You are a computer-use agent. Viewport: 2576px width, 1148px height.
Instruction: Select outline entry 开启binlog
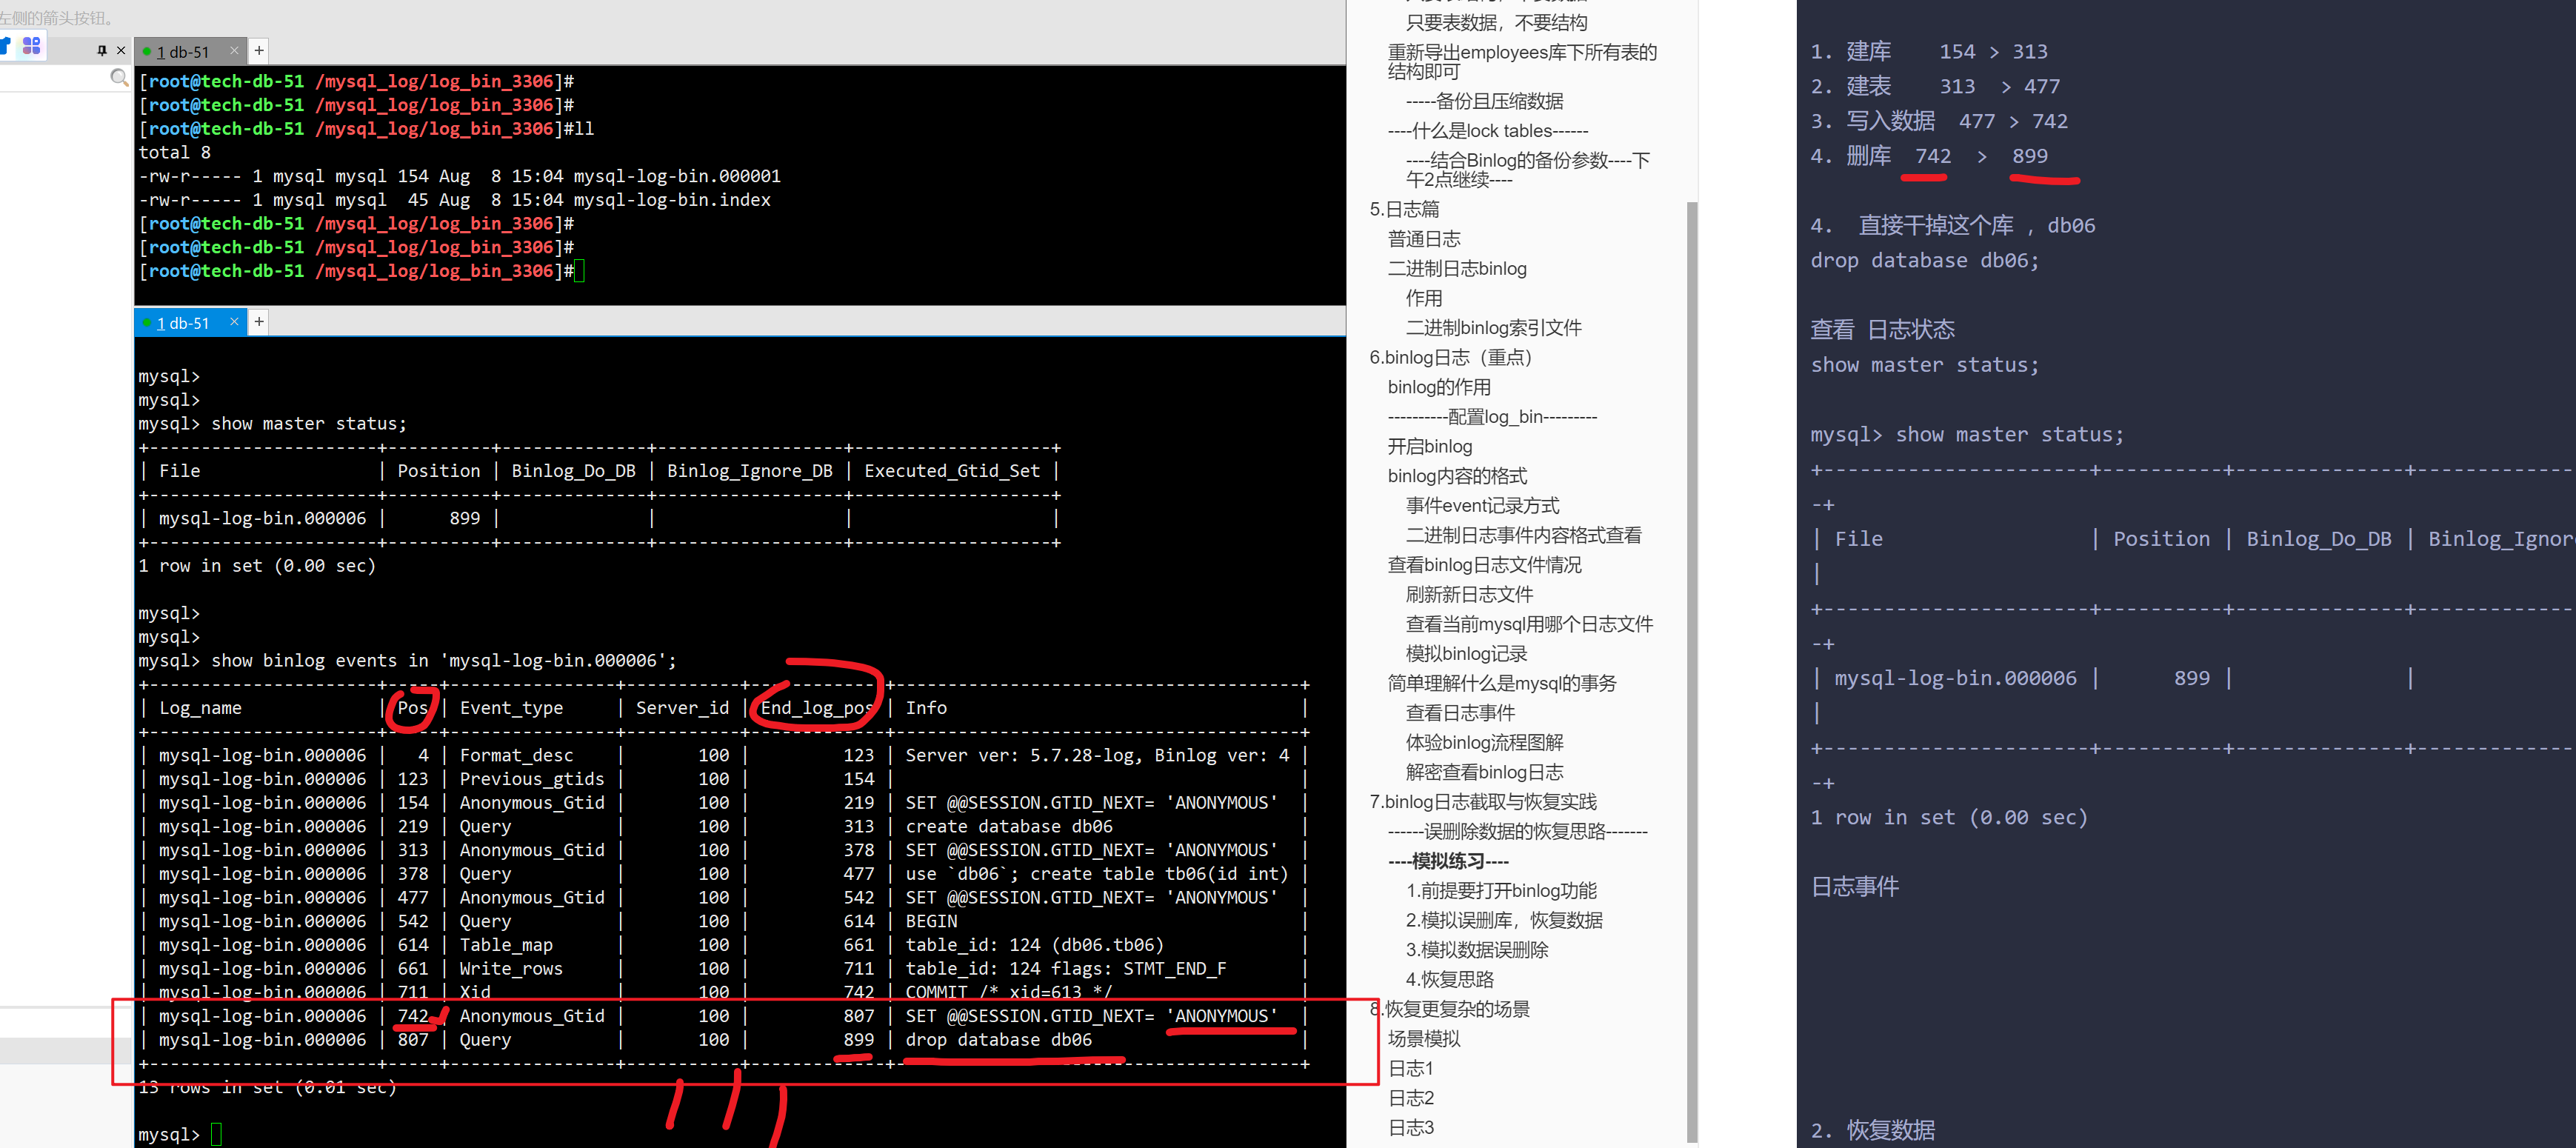coord(1429,446)
